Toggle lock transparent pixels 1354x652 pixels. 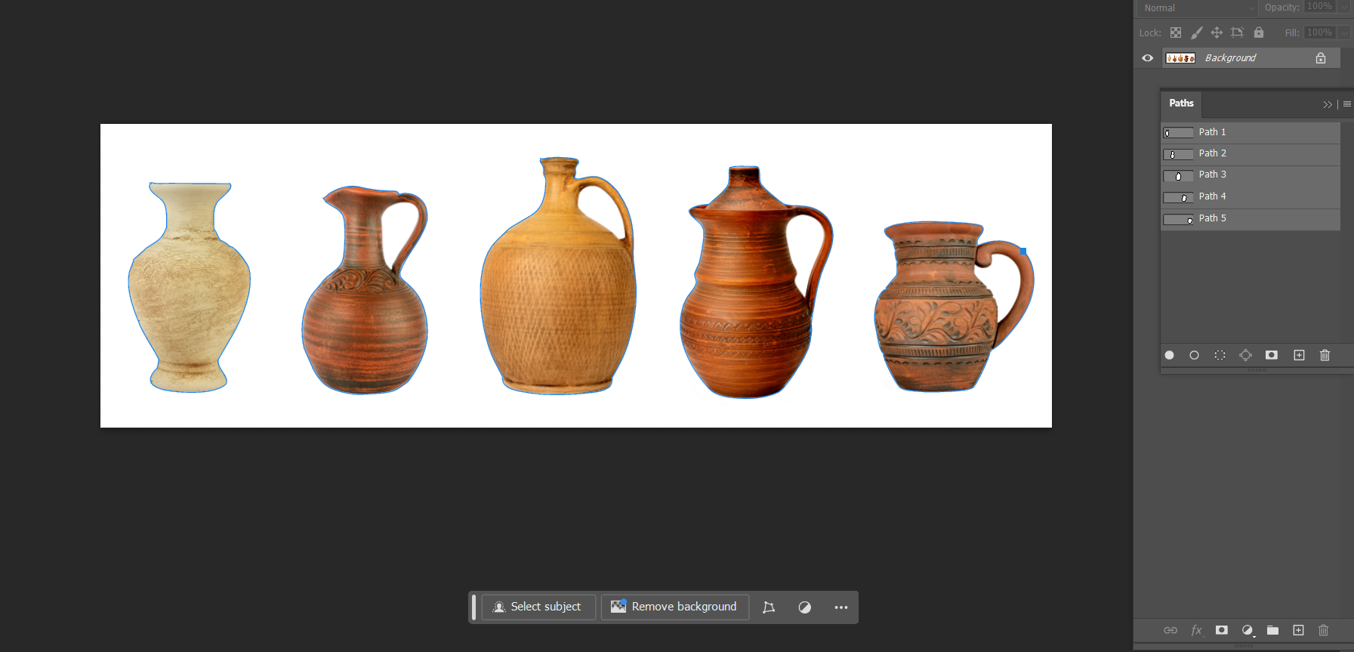pos(1176,32)
